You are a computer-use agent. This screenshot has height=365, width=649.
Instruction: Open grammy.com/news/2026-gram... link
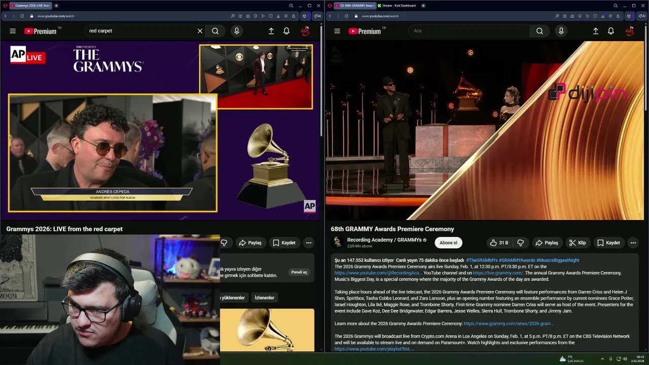point(509,323)
